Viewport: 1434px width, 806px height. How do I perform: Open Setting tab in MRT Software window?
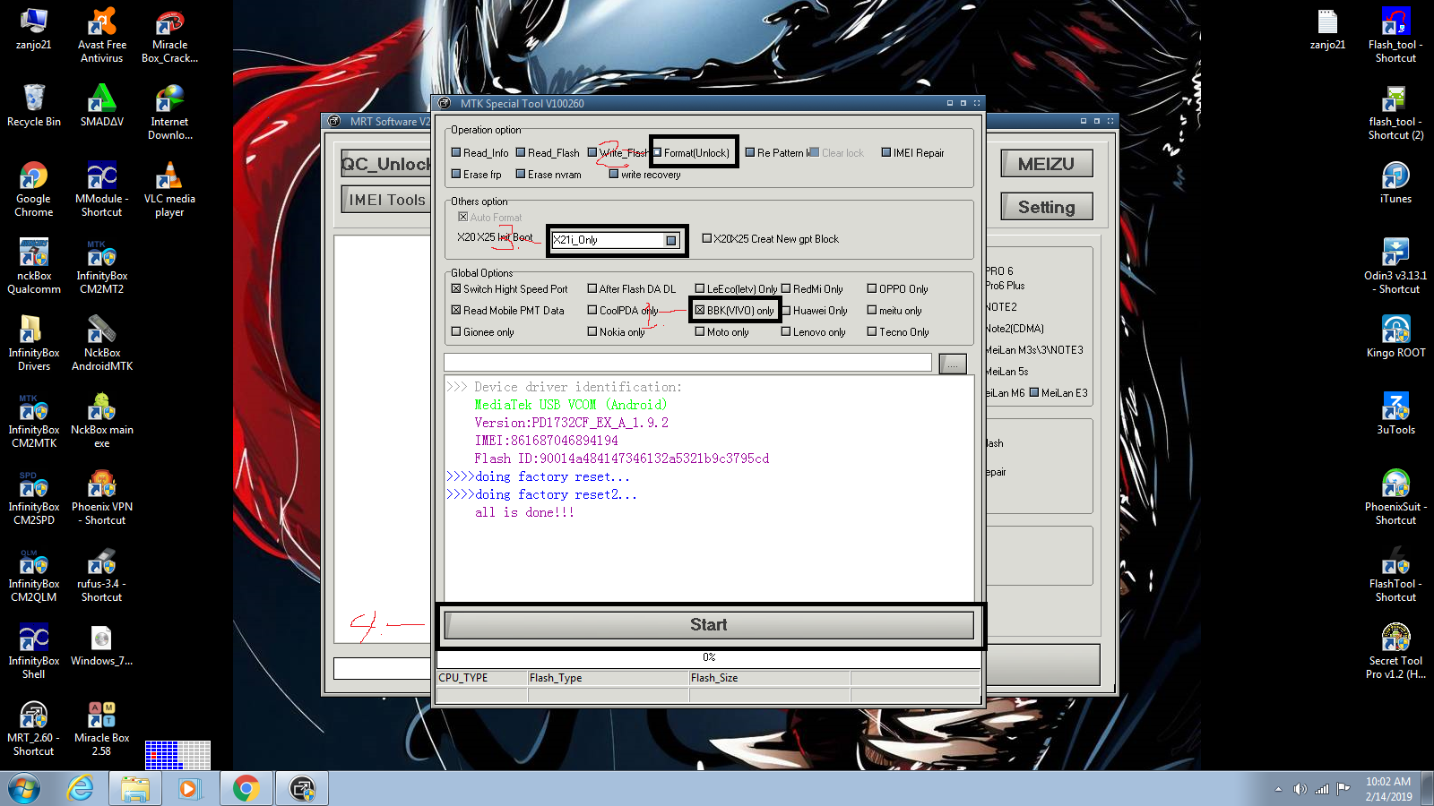[x=1046, y=207]
